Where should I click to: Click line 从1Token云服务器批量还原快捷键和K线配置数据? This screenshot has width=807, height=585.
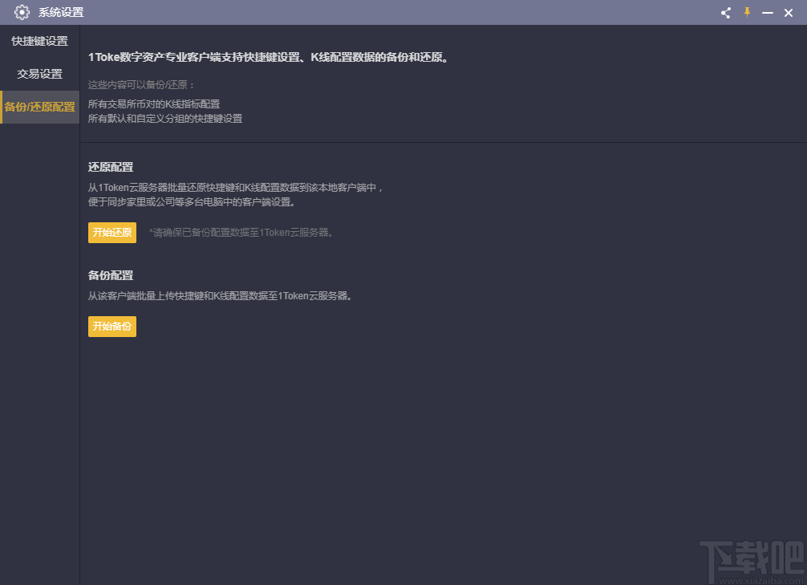tap(236, 188)
